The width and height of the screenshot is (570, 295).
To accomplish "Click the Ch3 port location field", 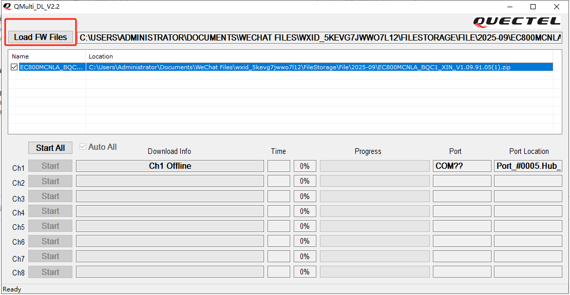I will point(528,196).
